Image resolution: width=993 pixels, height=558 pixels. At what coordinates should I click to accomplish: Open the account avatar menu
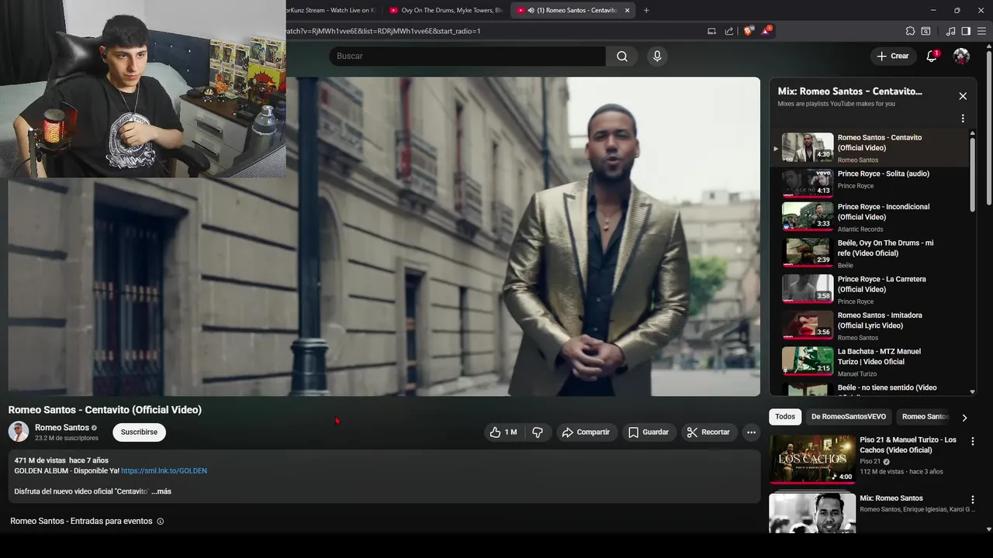tap(961, 56)
